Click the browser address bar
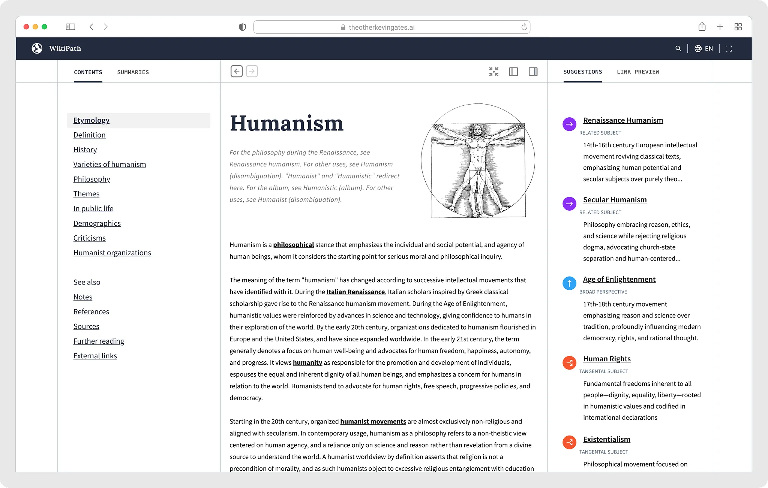The height and width of the screenshot is (488, 768). click(391, 27)
